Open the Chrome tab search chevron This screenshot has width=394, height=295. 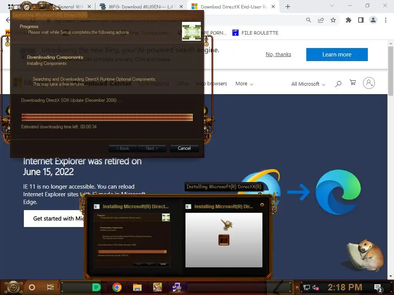coord(332,5)
